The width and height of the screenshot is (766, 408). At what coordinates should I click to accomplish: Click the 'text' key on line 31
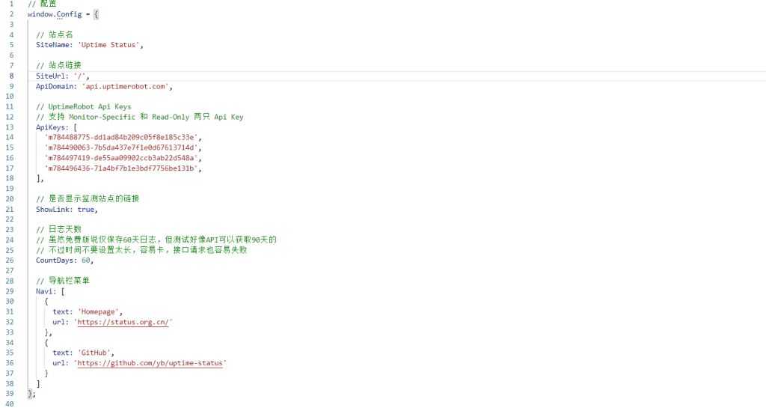click(61, 311)
